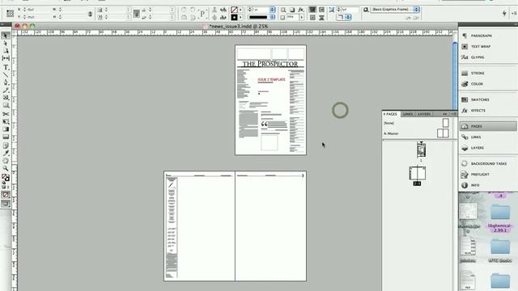Select the [None] master thumbnail
The image size is (518, 291).
click(446, 123)
